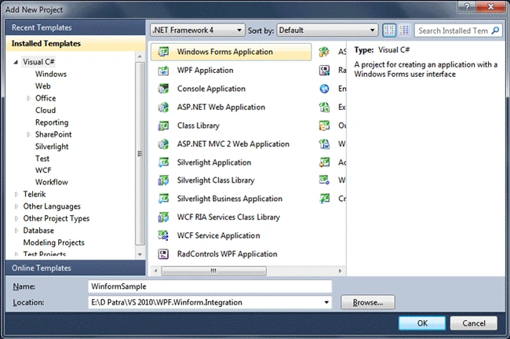Open the Sort by Default dropdown
Screen dimensions: 510x339
click(327, 31)
